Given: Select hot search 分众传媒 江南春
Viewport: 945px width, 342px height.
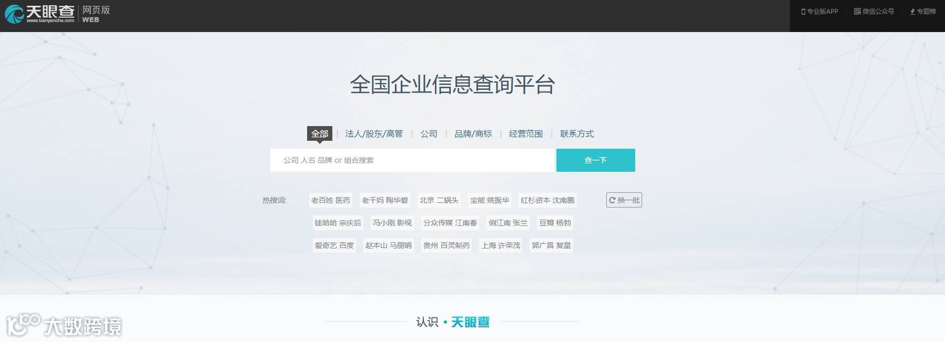Looking at the screenshot, I should point(450,223).
